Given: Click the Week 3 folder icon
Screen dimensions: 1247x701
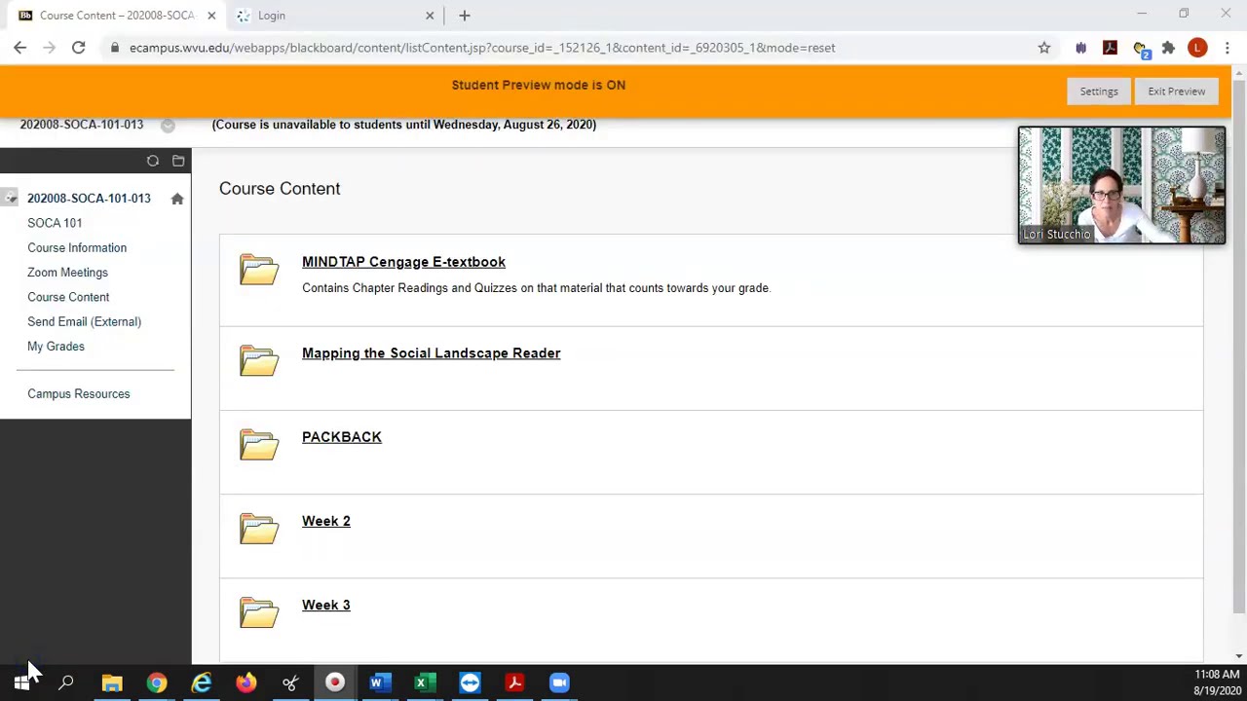Looking at the screenshot, I should coord(259,612).
